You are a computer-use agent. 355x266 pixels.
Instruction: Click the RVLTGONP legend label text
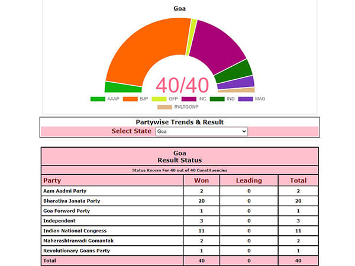[x=186, y=107]
